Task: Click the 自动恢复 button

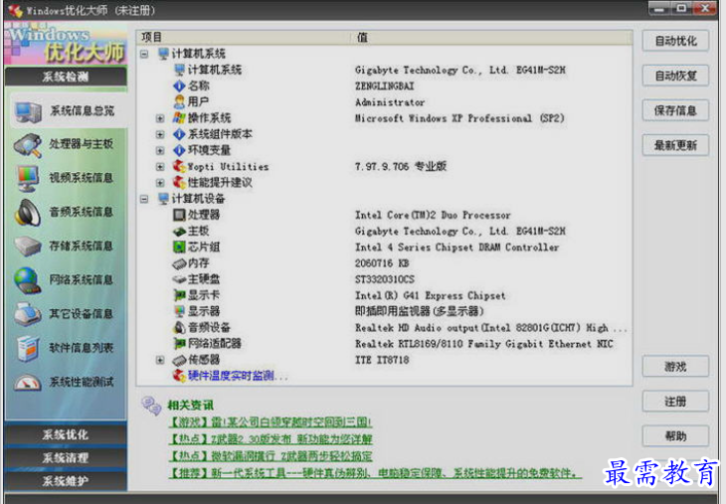Action: pos(675,76)
